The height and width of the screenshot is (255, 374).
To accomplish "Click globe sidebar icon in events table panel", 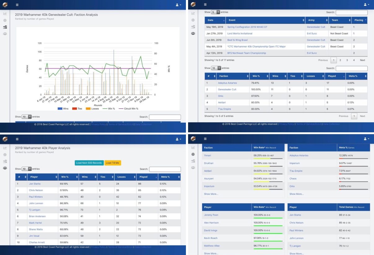I will [x=193, y=20].
